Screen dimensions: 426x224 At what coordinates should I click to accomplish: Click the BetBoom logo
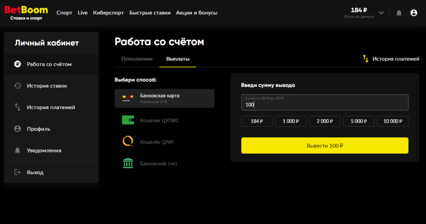click(26, 13)
